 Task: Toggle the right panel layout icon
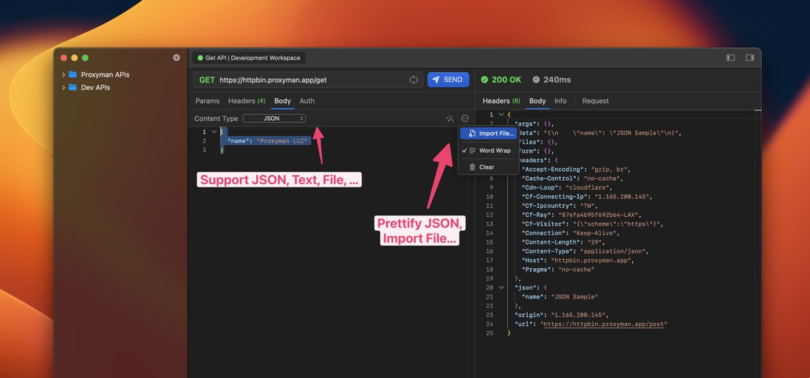click(749, 58)
